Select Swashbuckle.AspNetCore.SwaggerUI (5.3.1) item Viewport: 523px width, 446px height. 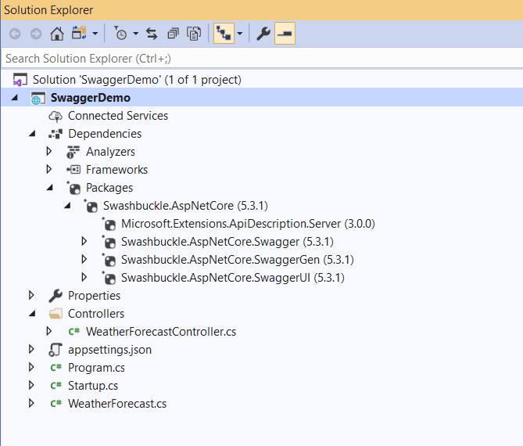coord(233,278)
